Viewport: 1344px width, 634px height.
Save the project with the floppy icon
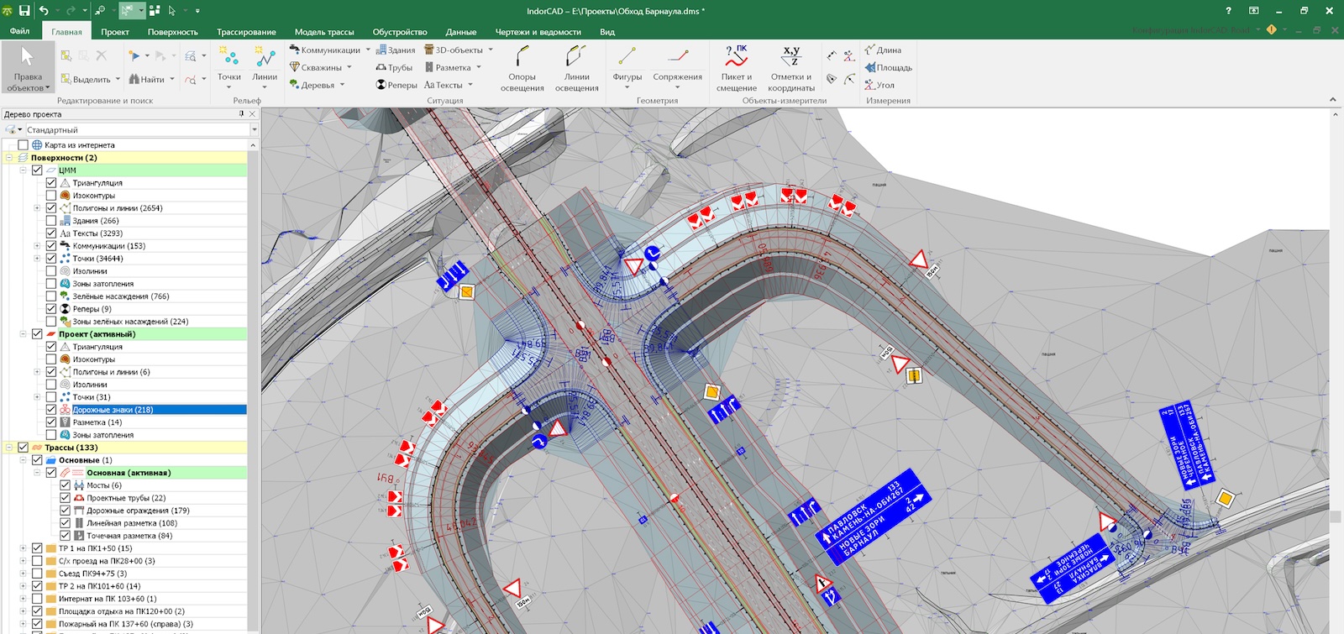[x=24, y=11]
